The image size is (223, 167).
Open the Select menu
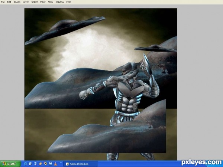point(35,2)
